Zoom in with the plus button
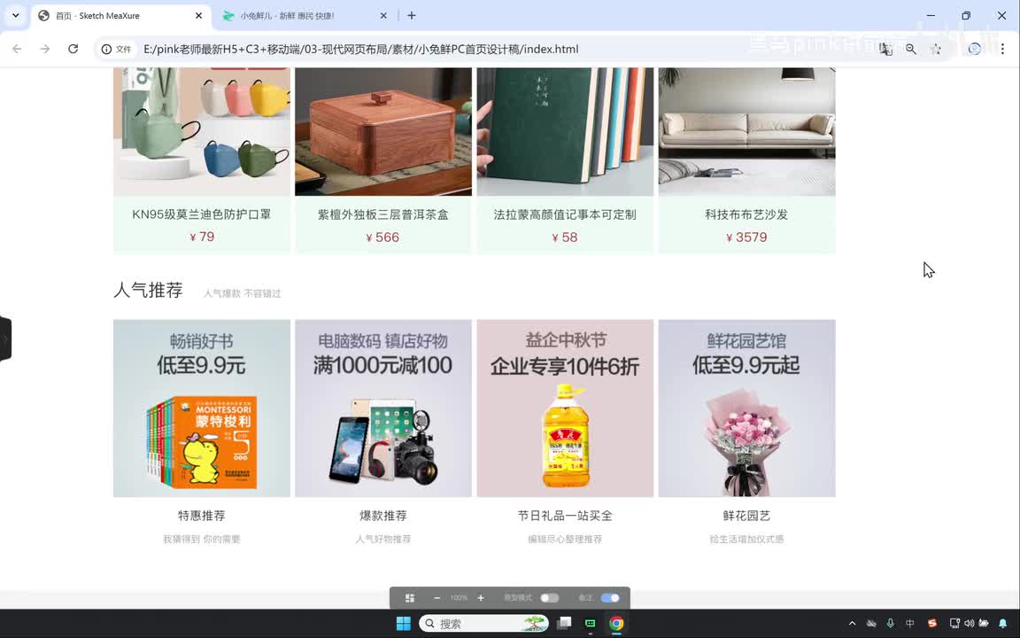Viewport: 1020px width, 638px height. [481, 597]
